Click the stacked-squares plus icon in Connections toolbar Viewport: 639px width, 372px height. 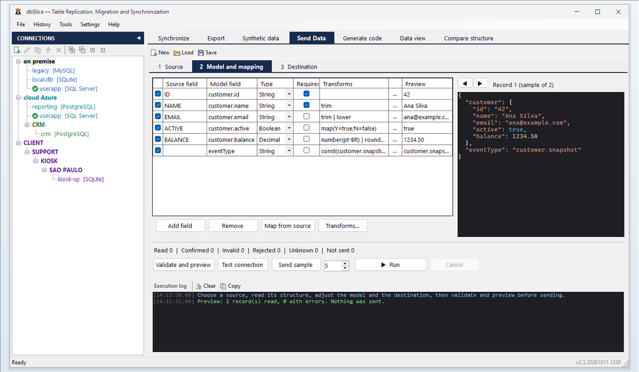coord(71,50)
